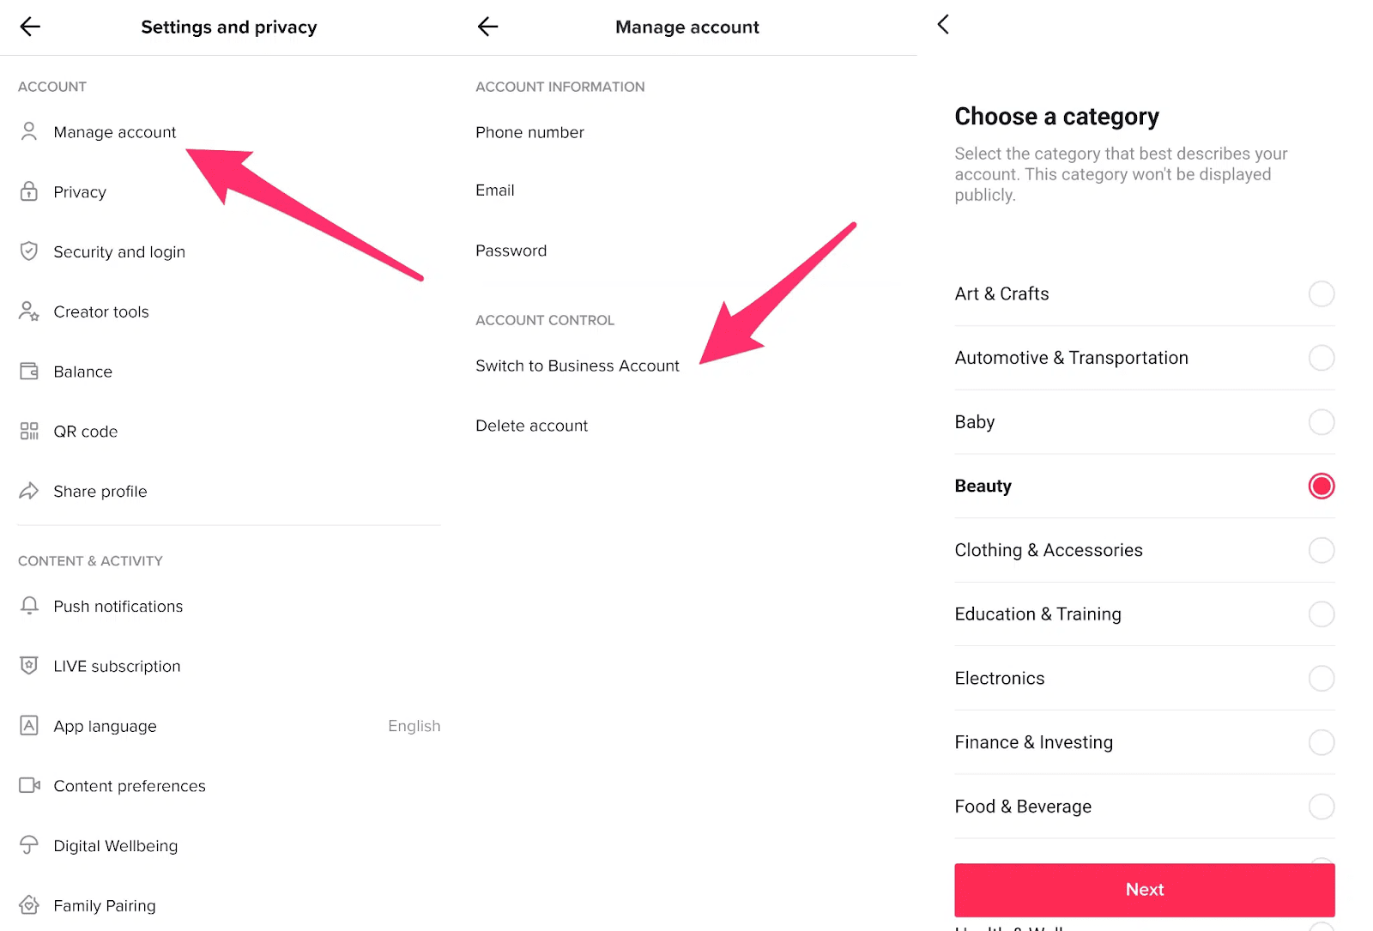Open the Password field settings
The width and height of the screenshot is (1373, 931).
pos(511,251)
